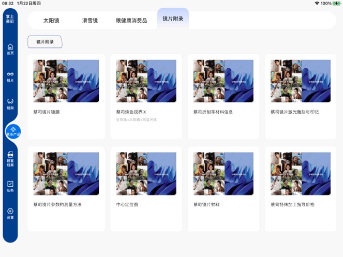This screenshot has width=343, height=257.
Task: Click the 镜片附录 filter button
Action: [45, 42]
